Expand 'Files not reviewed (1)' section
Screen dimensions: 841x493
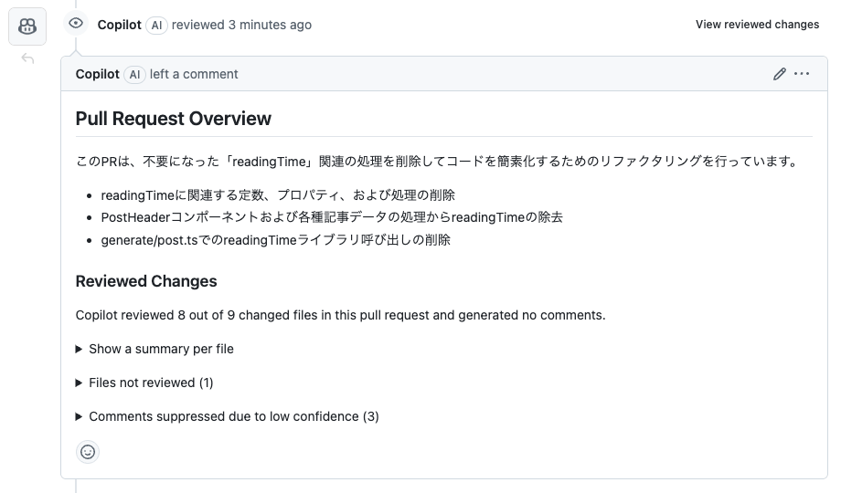144,383
